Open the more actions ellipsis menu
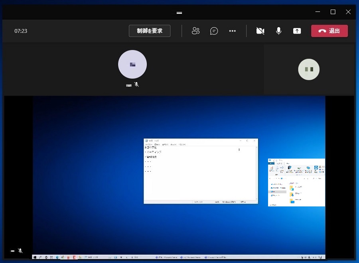Image resolution: width=359 pixels, height=263 pixels. (233, 31)
